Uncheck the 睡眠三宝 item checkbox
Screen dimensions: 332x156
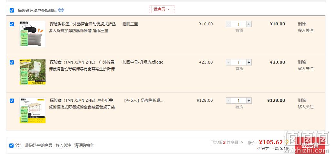pyautogui.click(x=12, y=24)
